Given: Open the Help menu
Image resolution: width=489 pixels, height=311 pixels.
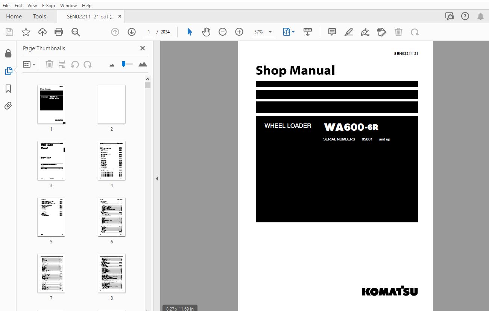Looking at the screenshot, I should click(87, 6).
